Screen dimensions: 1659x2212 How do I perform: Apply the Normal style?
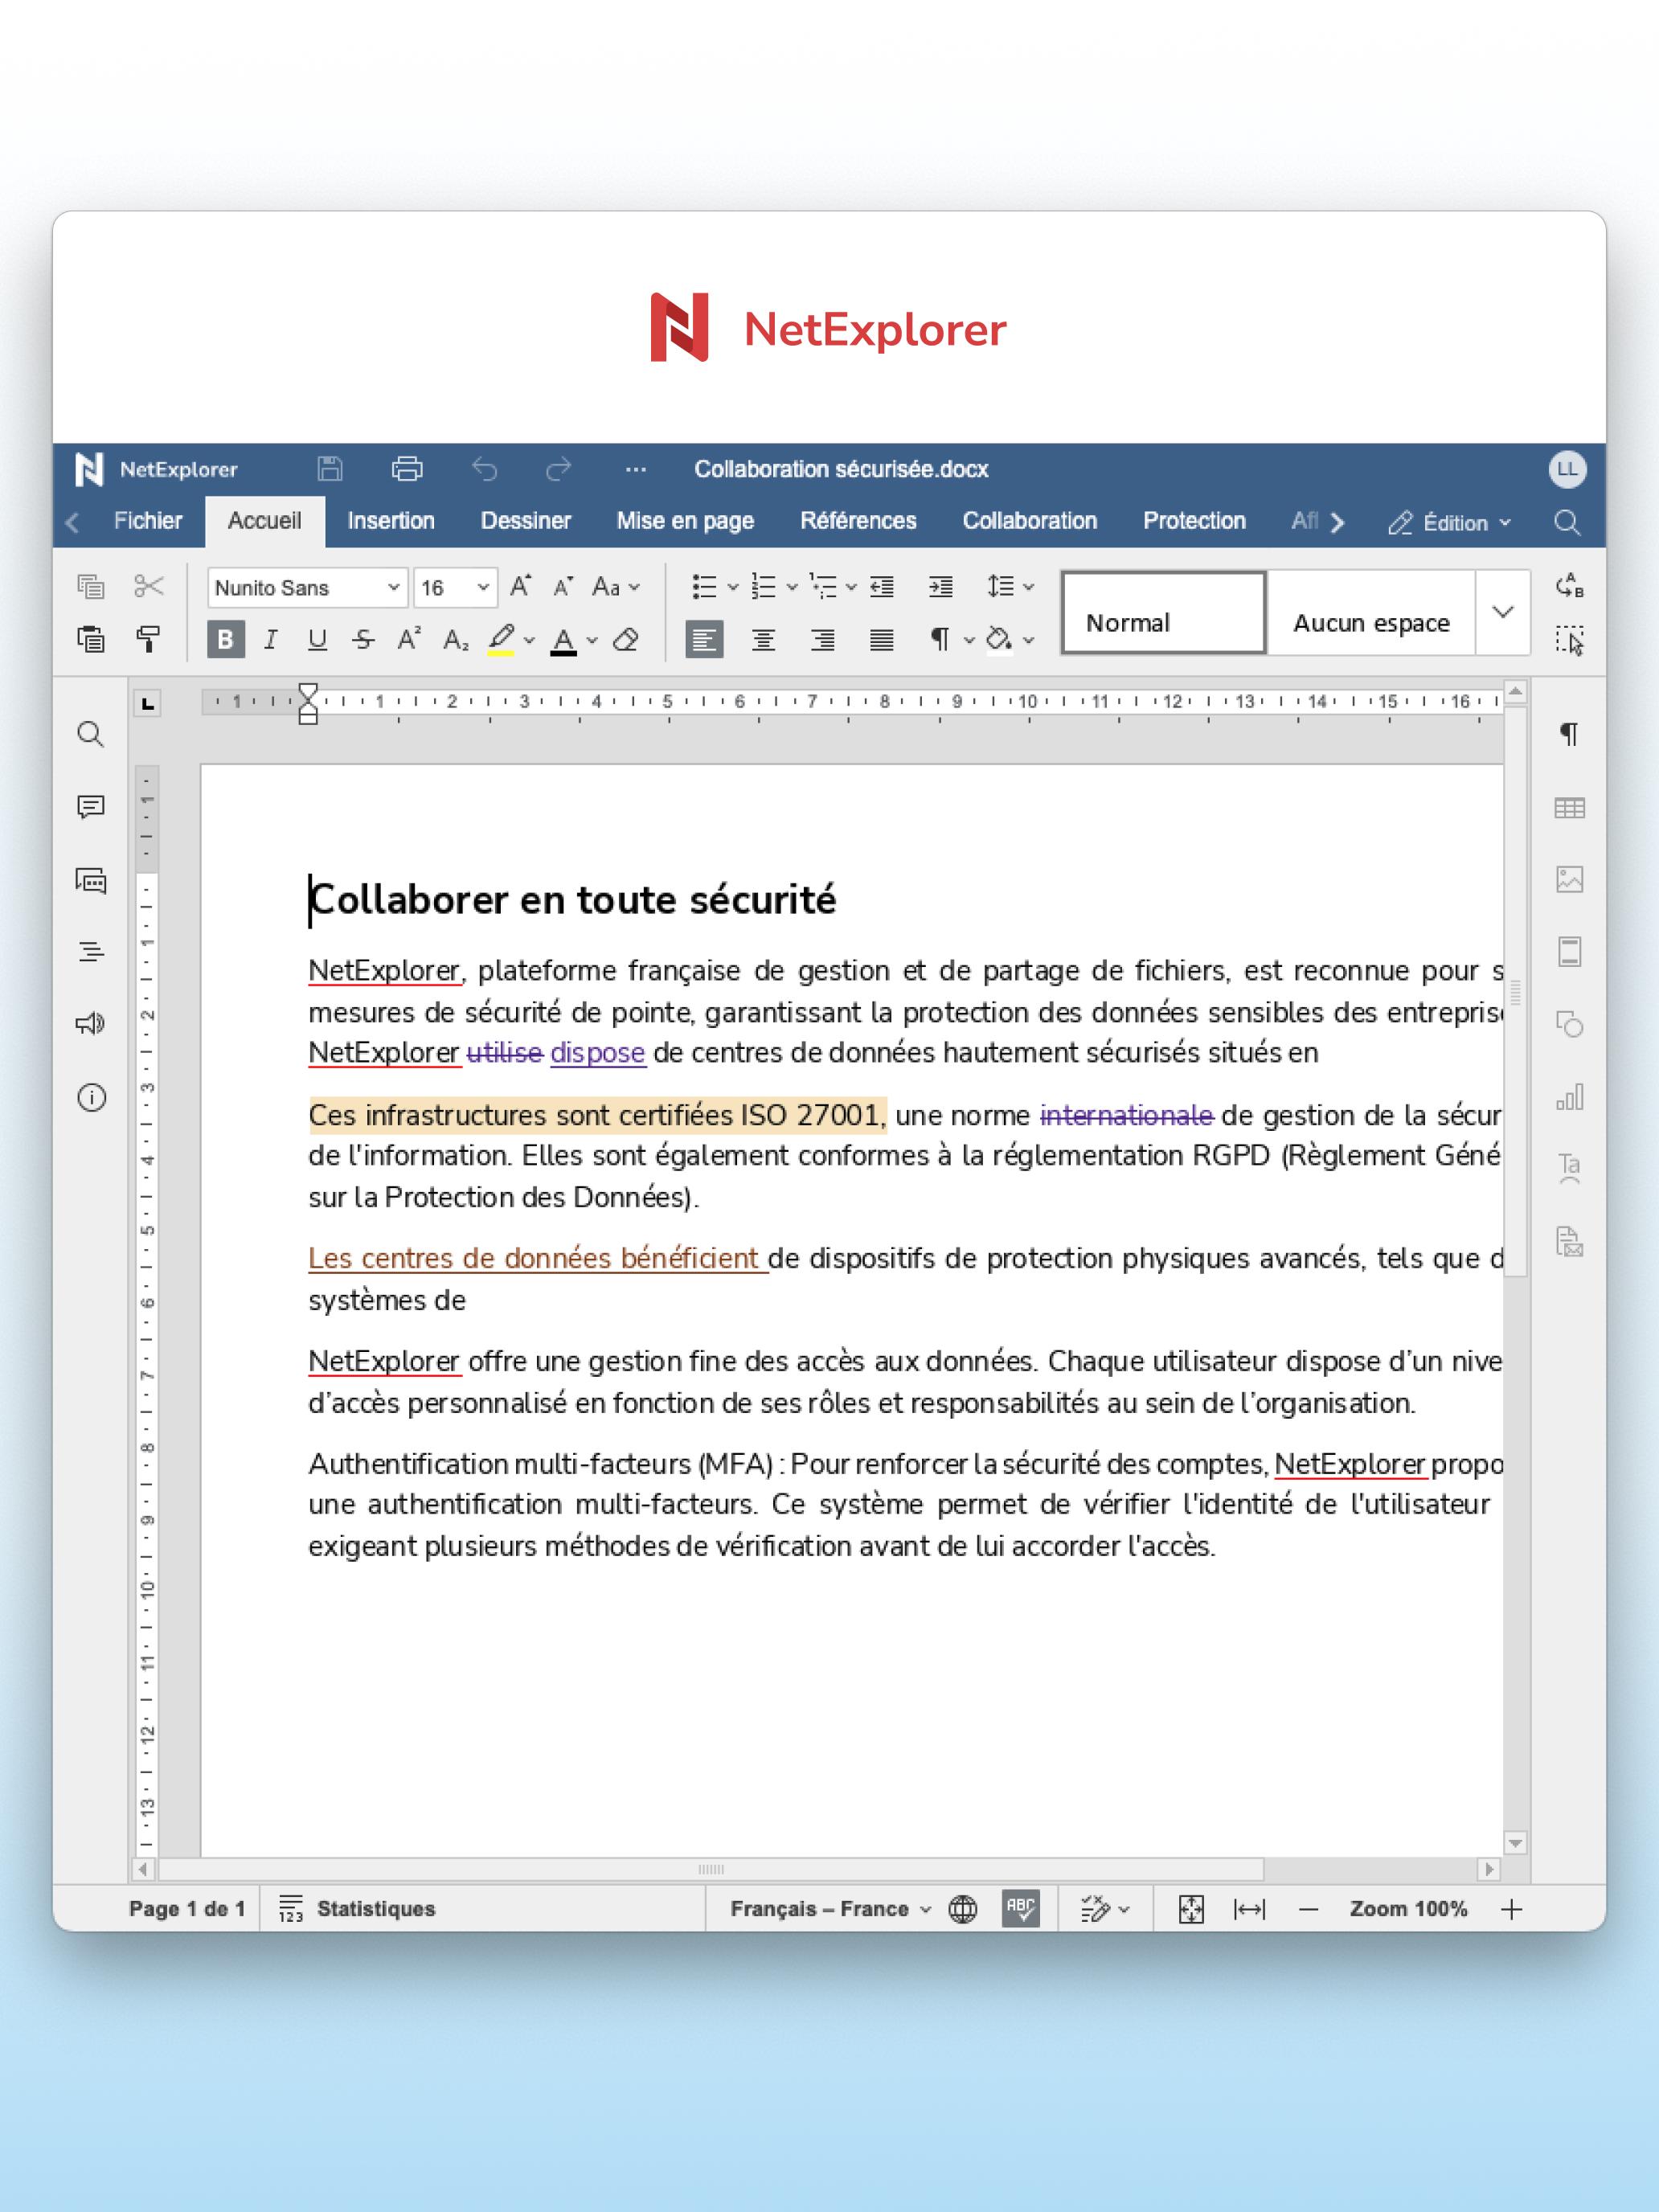(1164, 612)
